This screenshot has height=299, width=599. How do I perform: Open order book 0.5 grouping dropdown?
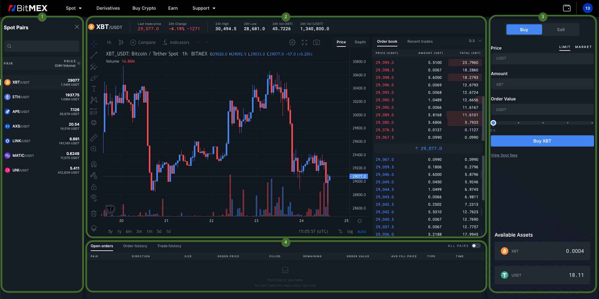(x=475, y=41)
